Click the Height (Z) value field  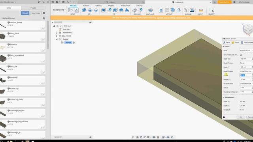pyautogui.click(x=245, y=80)
